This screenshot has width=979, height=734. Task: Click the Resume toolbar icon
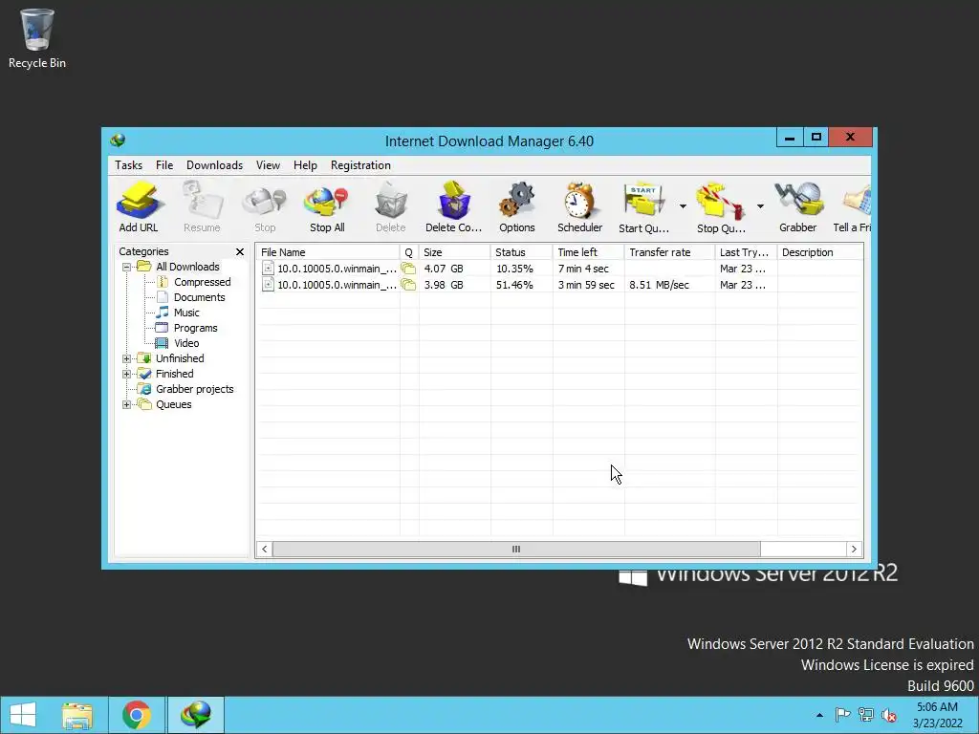coord(202,207)
